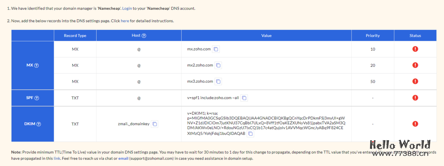Screen dimensions: 444x166
Task: Copy the zmail._domainkey host name
Action: point(155,124)
